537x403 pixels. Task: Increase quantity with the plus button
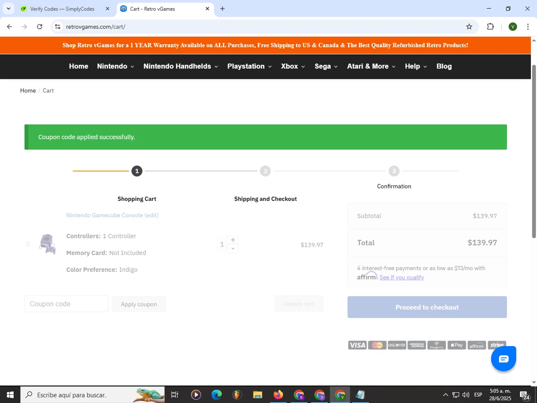(x=233, y=240)
